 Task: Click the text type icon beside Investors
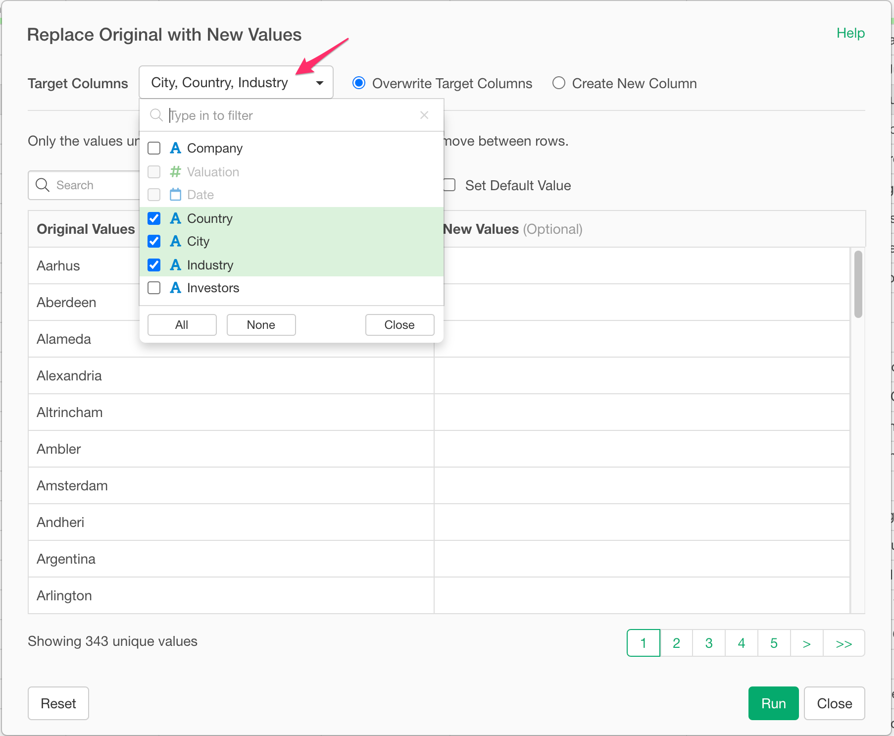click(175, 288)
